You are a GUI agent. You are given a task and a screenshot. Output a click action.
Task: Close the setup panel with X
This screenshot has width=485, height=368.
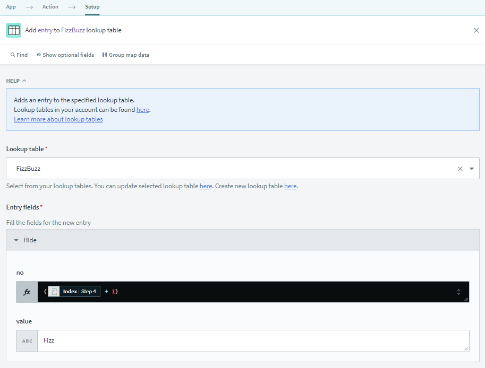tap(476, 30)
